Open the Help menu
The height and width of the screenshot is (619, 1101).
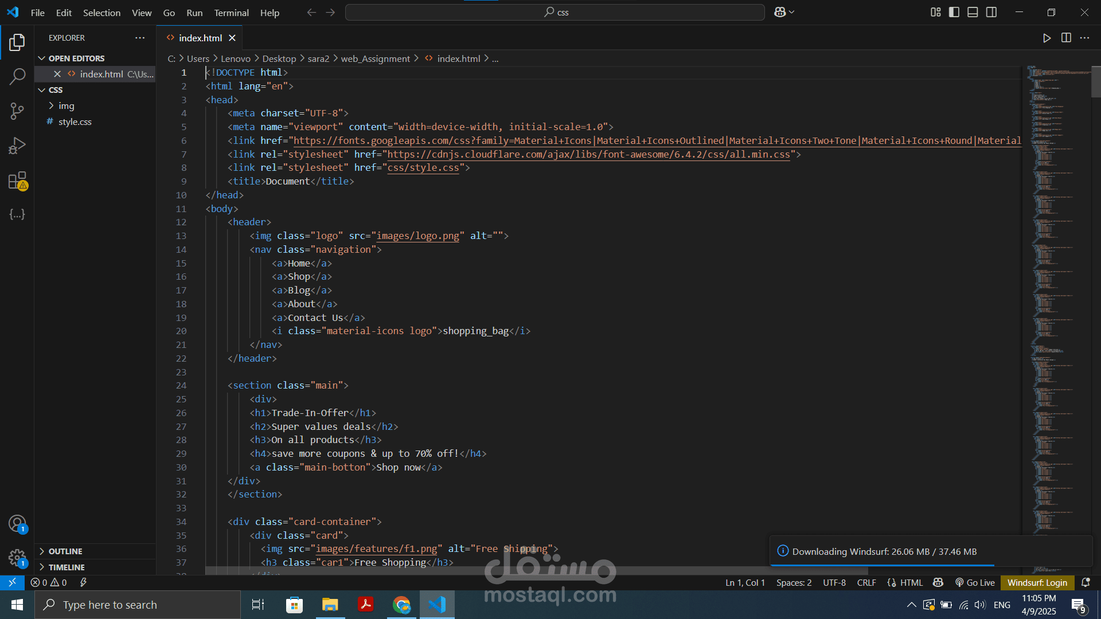270,13
